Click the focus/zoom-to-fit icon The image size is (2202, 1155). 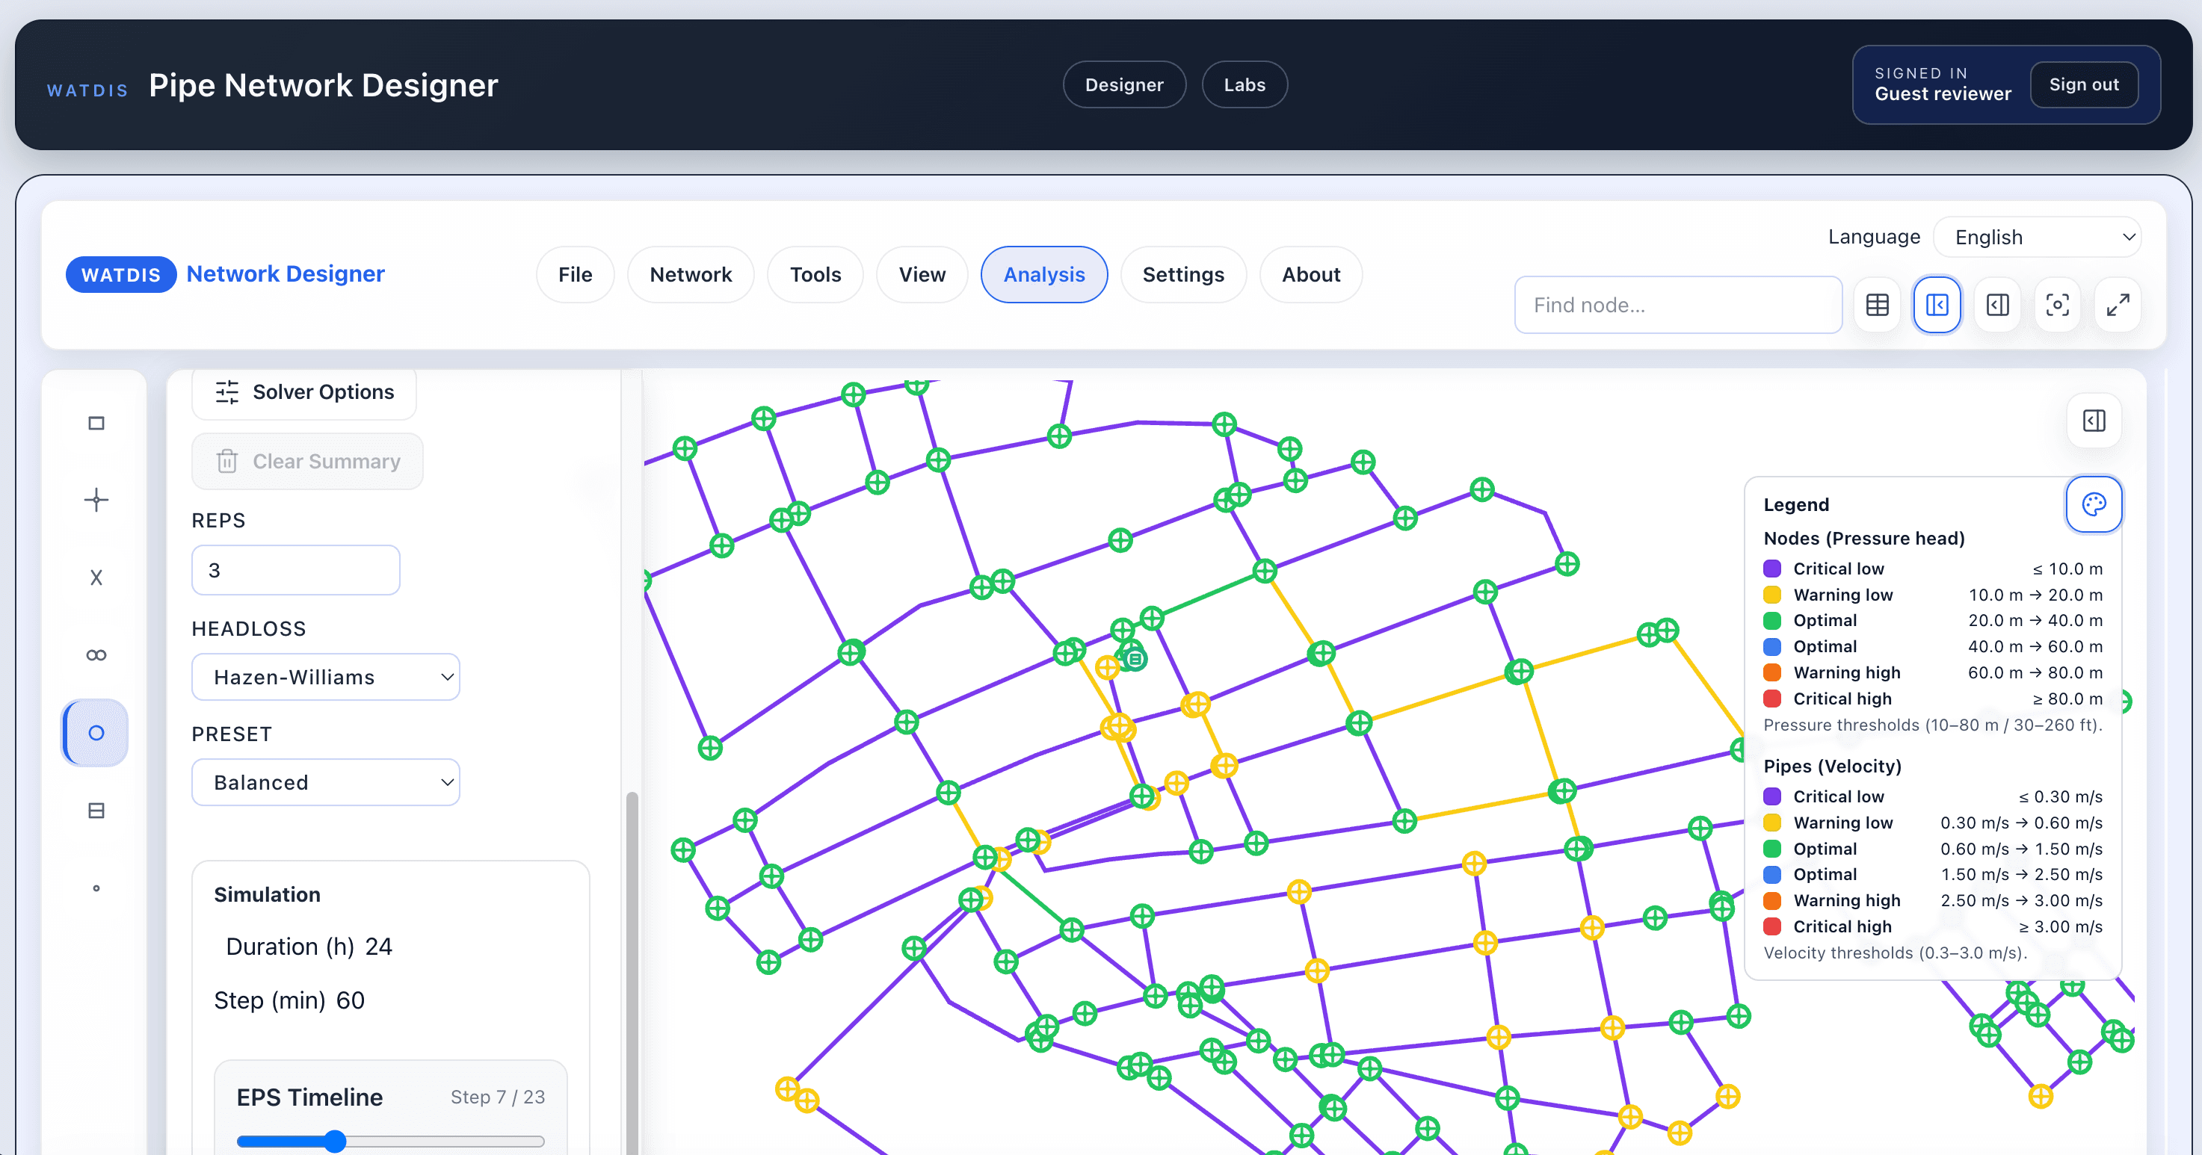click(x=2057, y=305)
